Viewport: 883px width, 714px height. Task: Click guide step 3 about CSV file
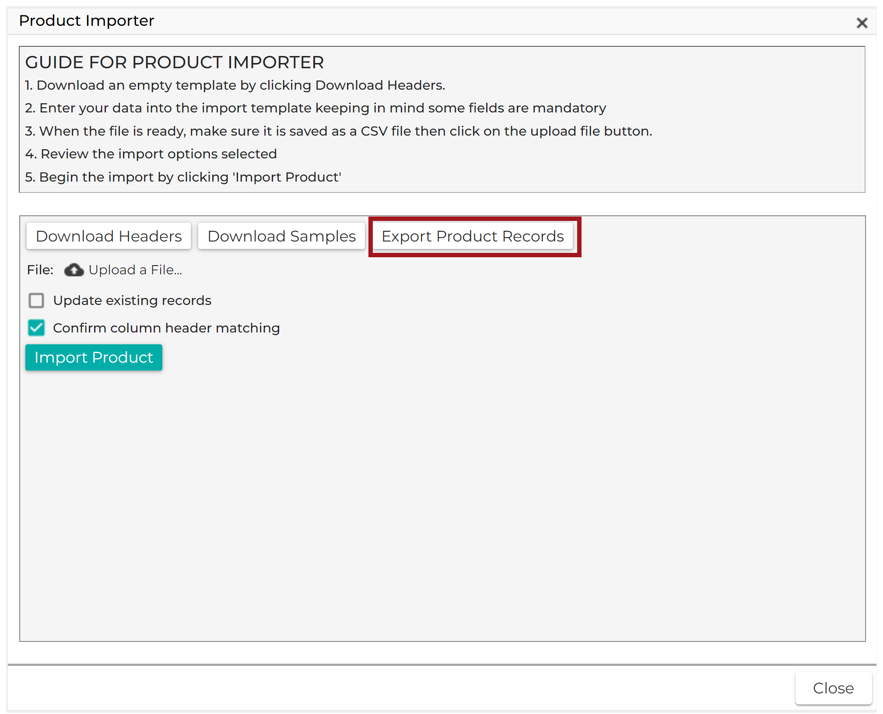339,131
